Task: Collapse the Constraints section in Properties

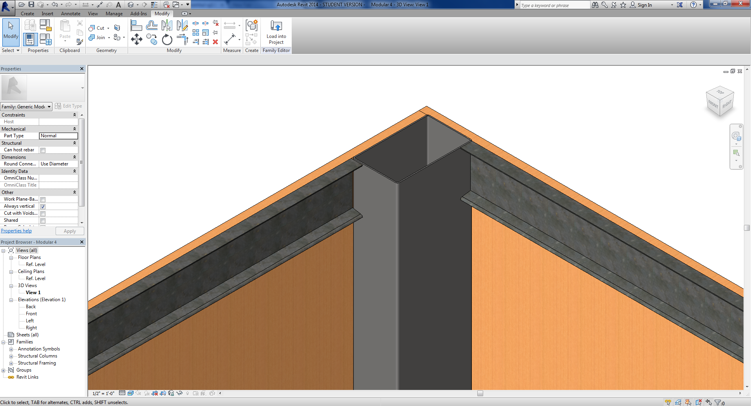Action: [x=74, y=115]
